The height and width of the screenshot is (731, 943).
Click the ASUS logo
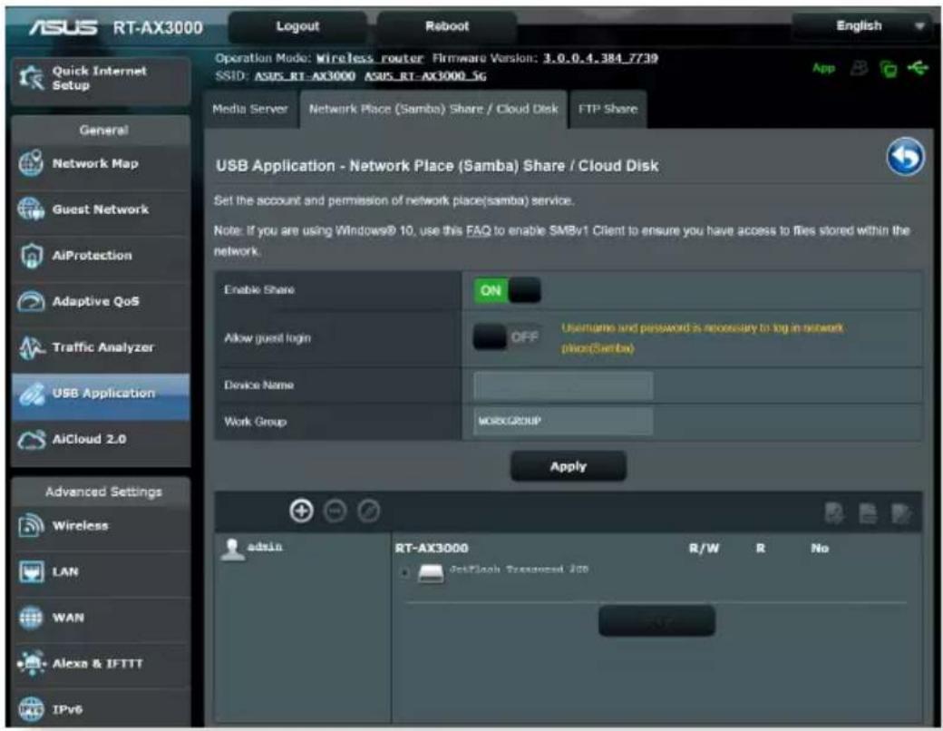[x=63, y=27]
